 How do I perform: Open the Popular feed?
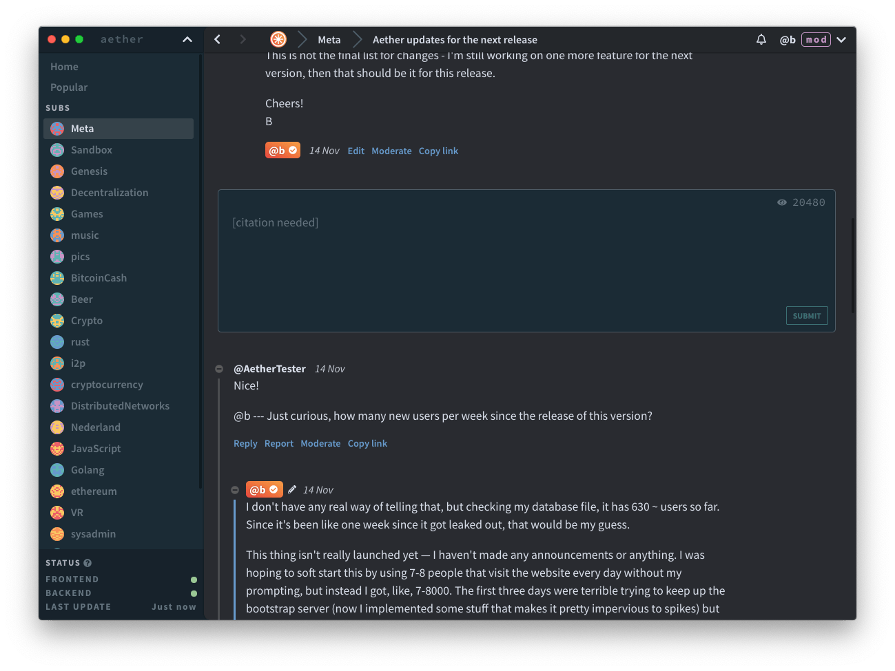pos(69,87)
